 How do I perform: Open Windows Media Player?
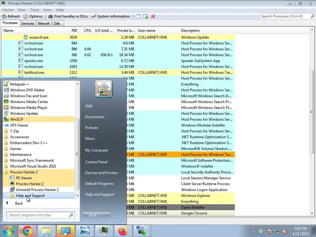click(39, 107)
